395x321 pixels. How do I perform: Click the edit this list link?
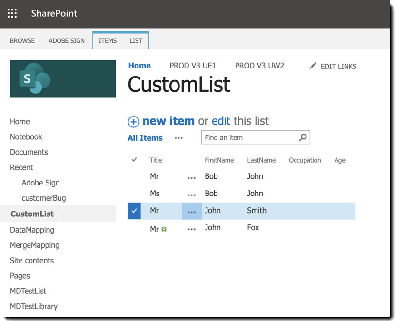(x=221, y=121)
